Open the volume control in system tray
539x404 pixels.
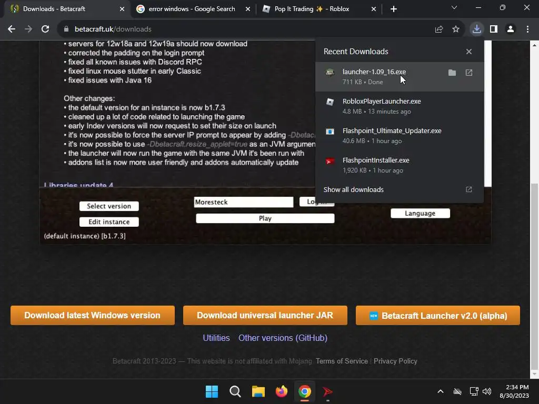pos(487,391)
